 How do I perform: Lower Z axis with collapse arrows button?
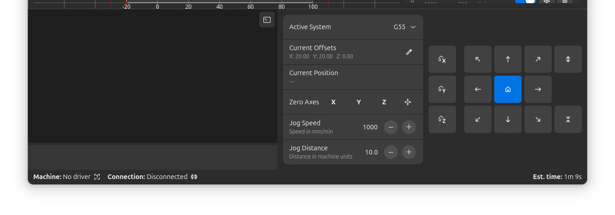568,119
